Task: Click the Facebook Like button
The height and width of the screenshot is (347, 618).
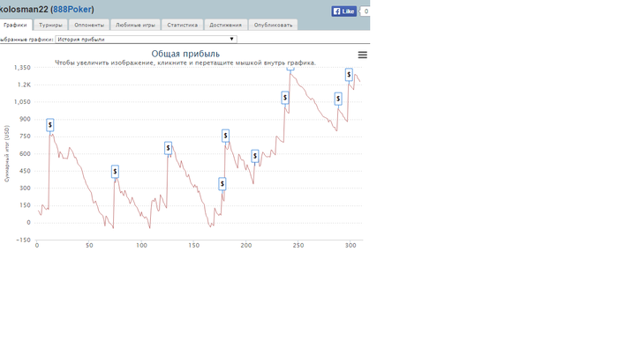Action: click(x=343, y=11)
